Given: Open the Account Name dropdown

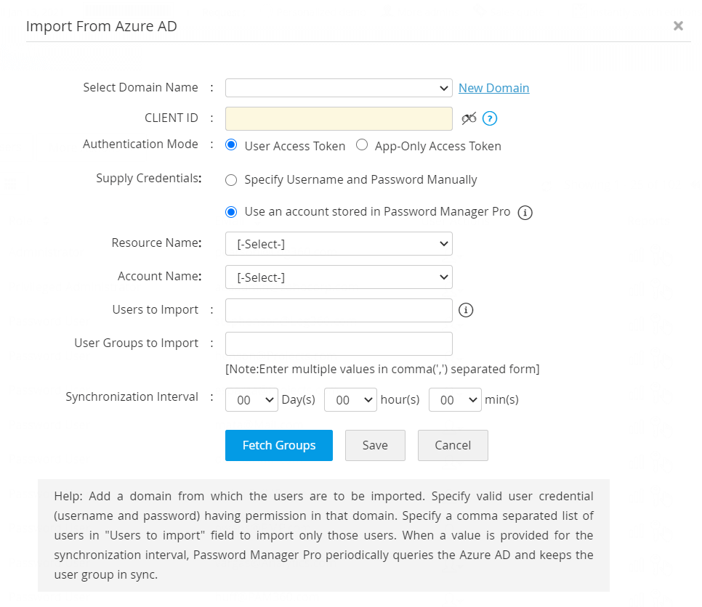Looking at the screenshot, I should coord(339,277).
